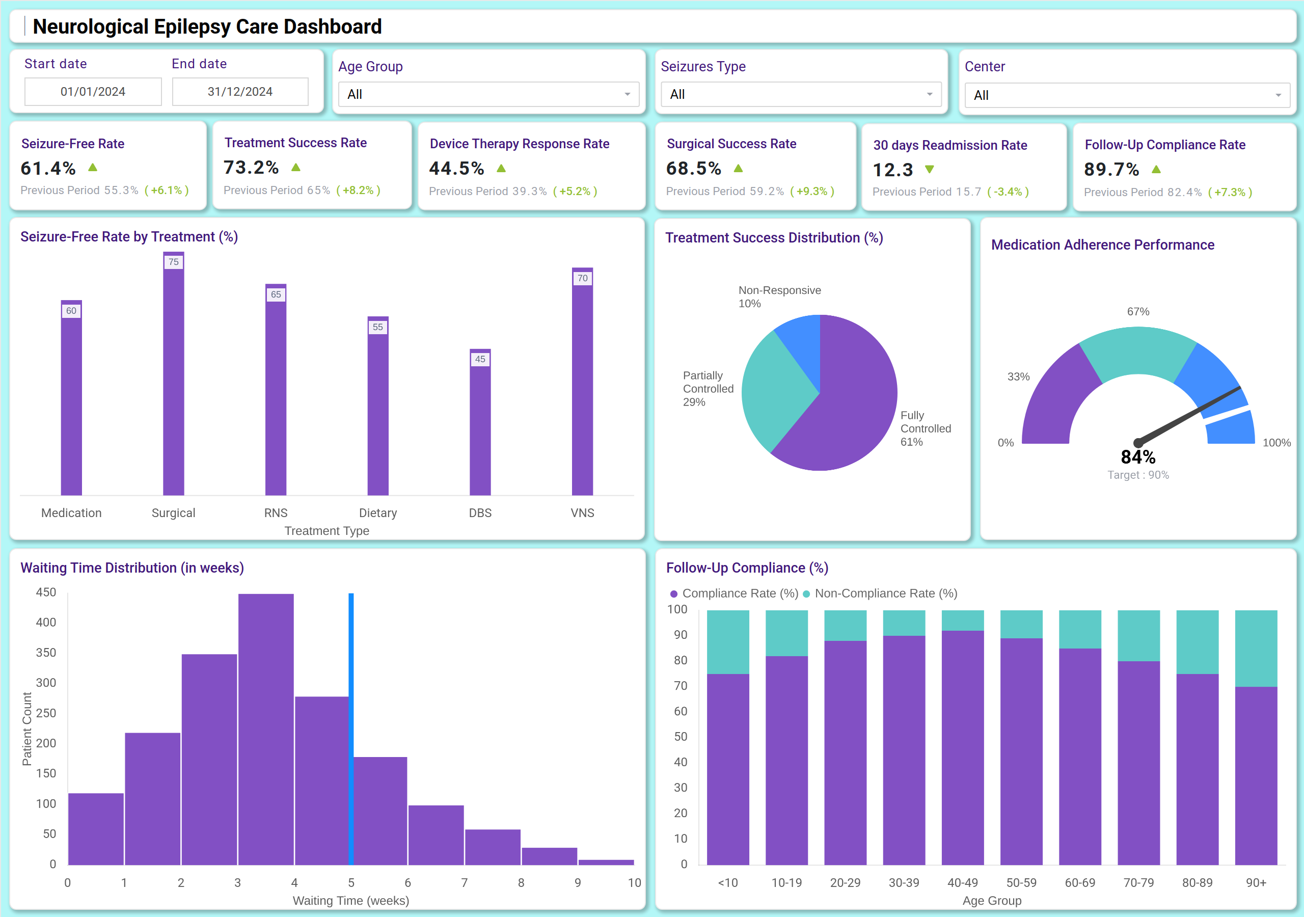Select the RNS bar labeled 65
This screenshot has width=1304, height=917.
click(x=276, y=390)
